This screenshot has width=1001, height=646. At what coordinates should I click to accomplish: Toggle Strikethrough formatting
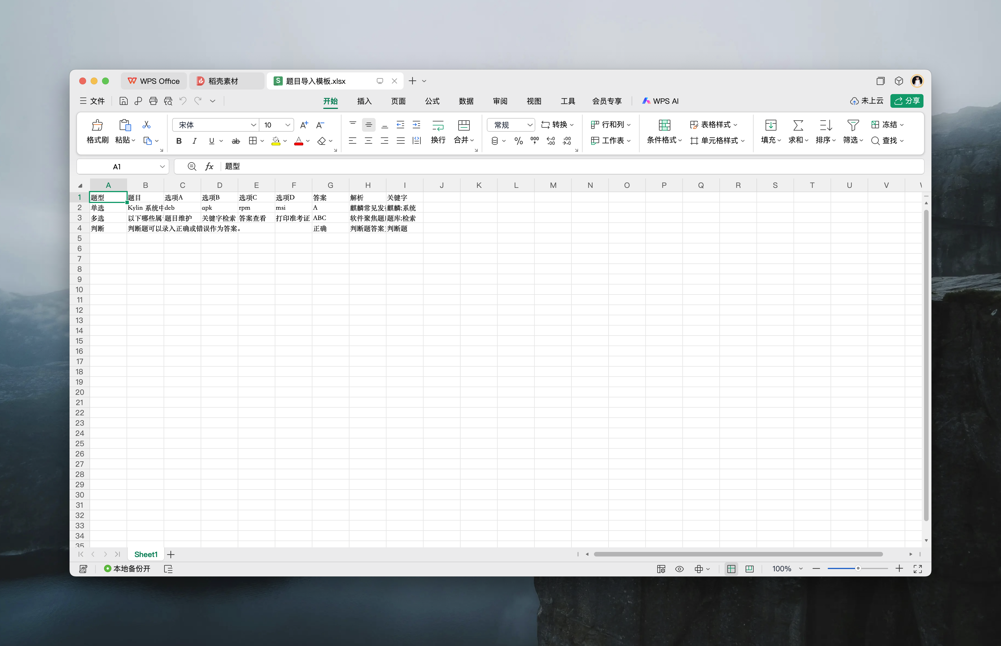pos(236,141)
